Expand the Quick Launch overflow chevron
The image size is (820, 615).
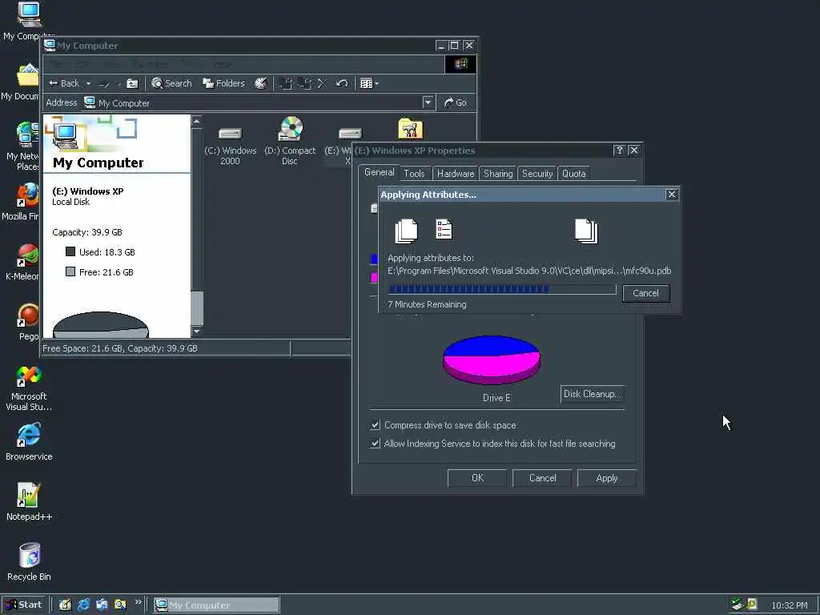point(138,602)
